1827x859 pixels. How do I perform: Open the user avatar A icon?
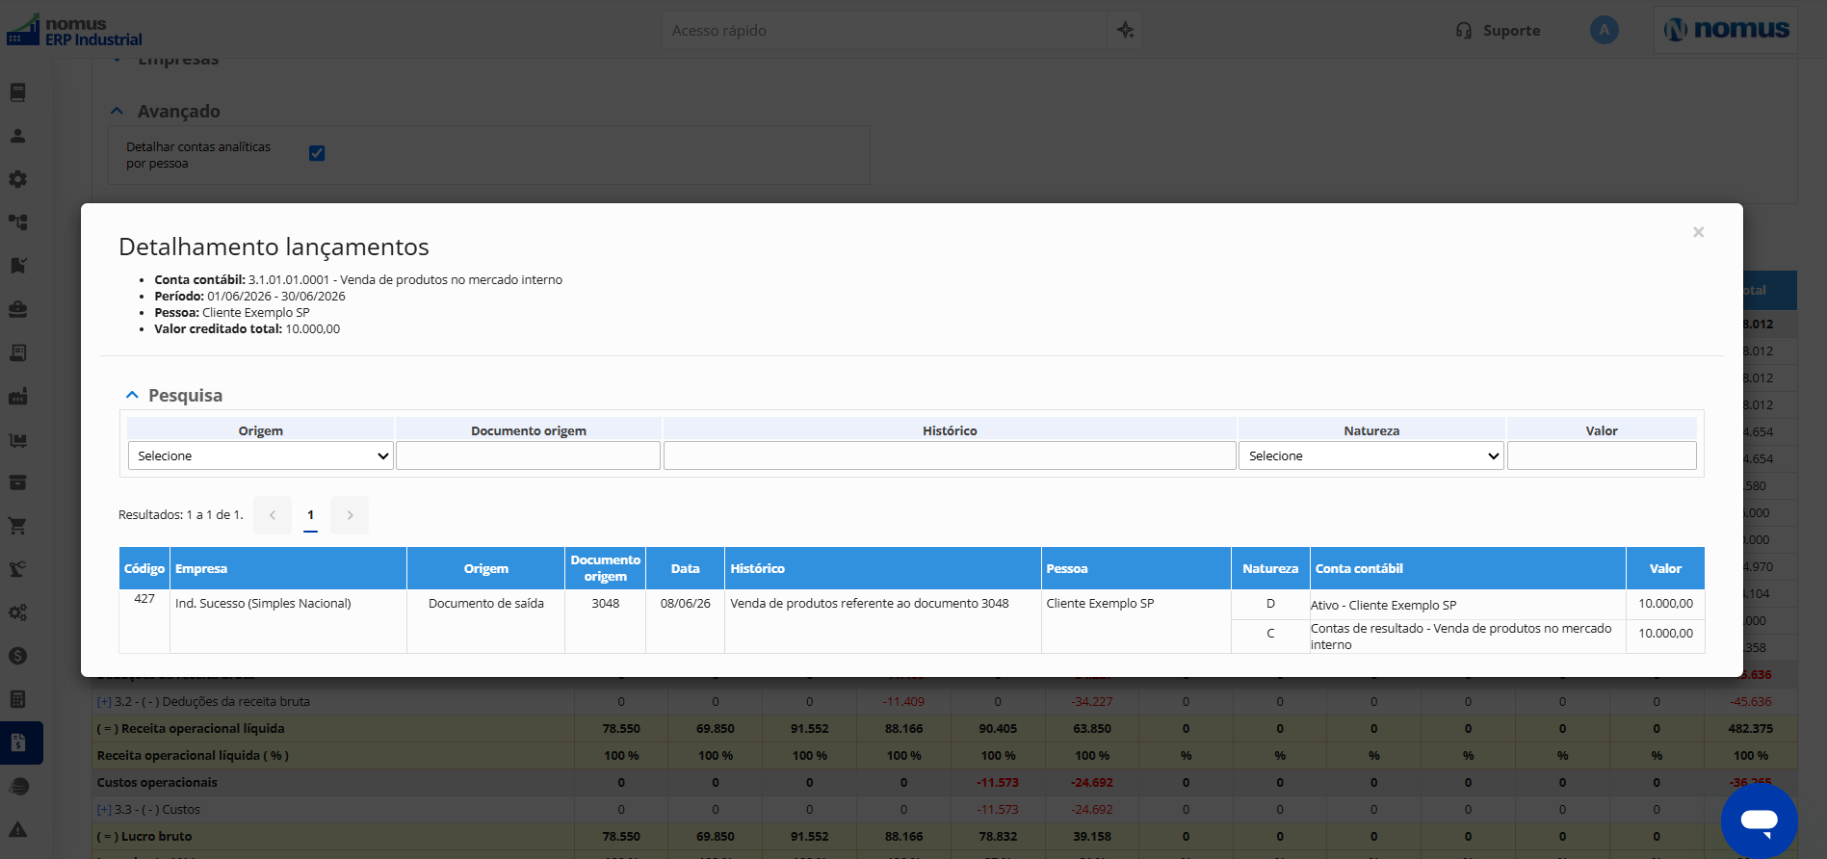[x=1604, y=30]
